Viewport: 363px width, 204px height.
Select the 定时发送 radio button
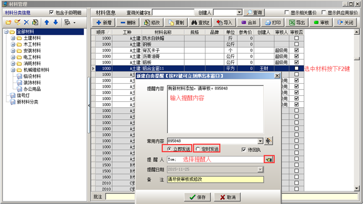pyautogui.click(x=198, y=150)
